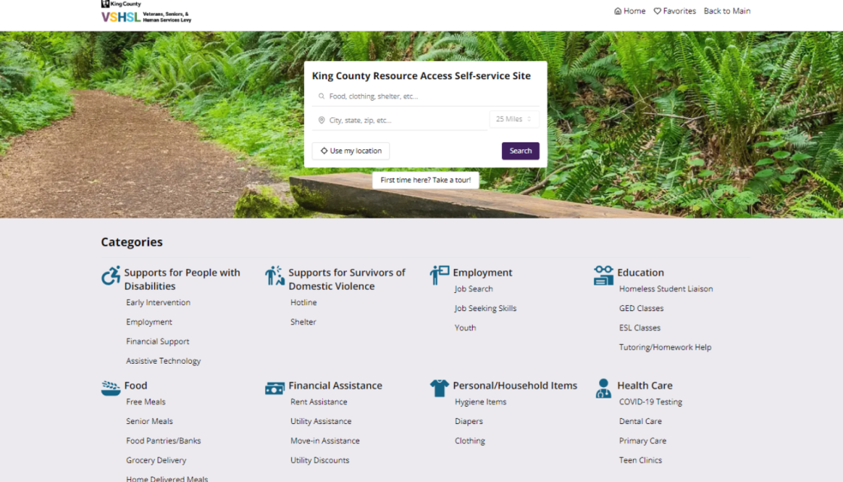
Task: Click the Education glasses and book icon
Action: 603,276
